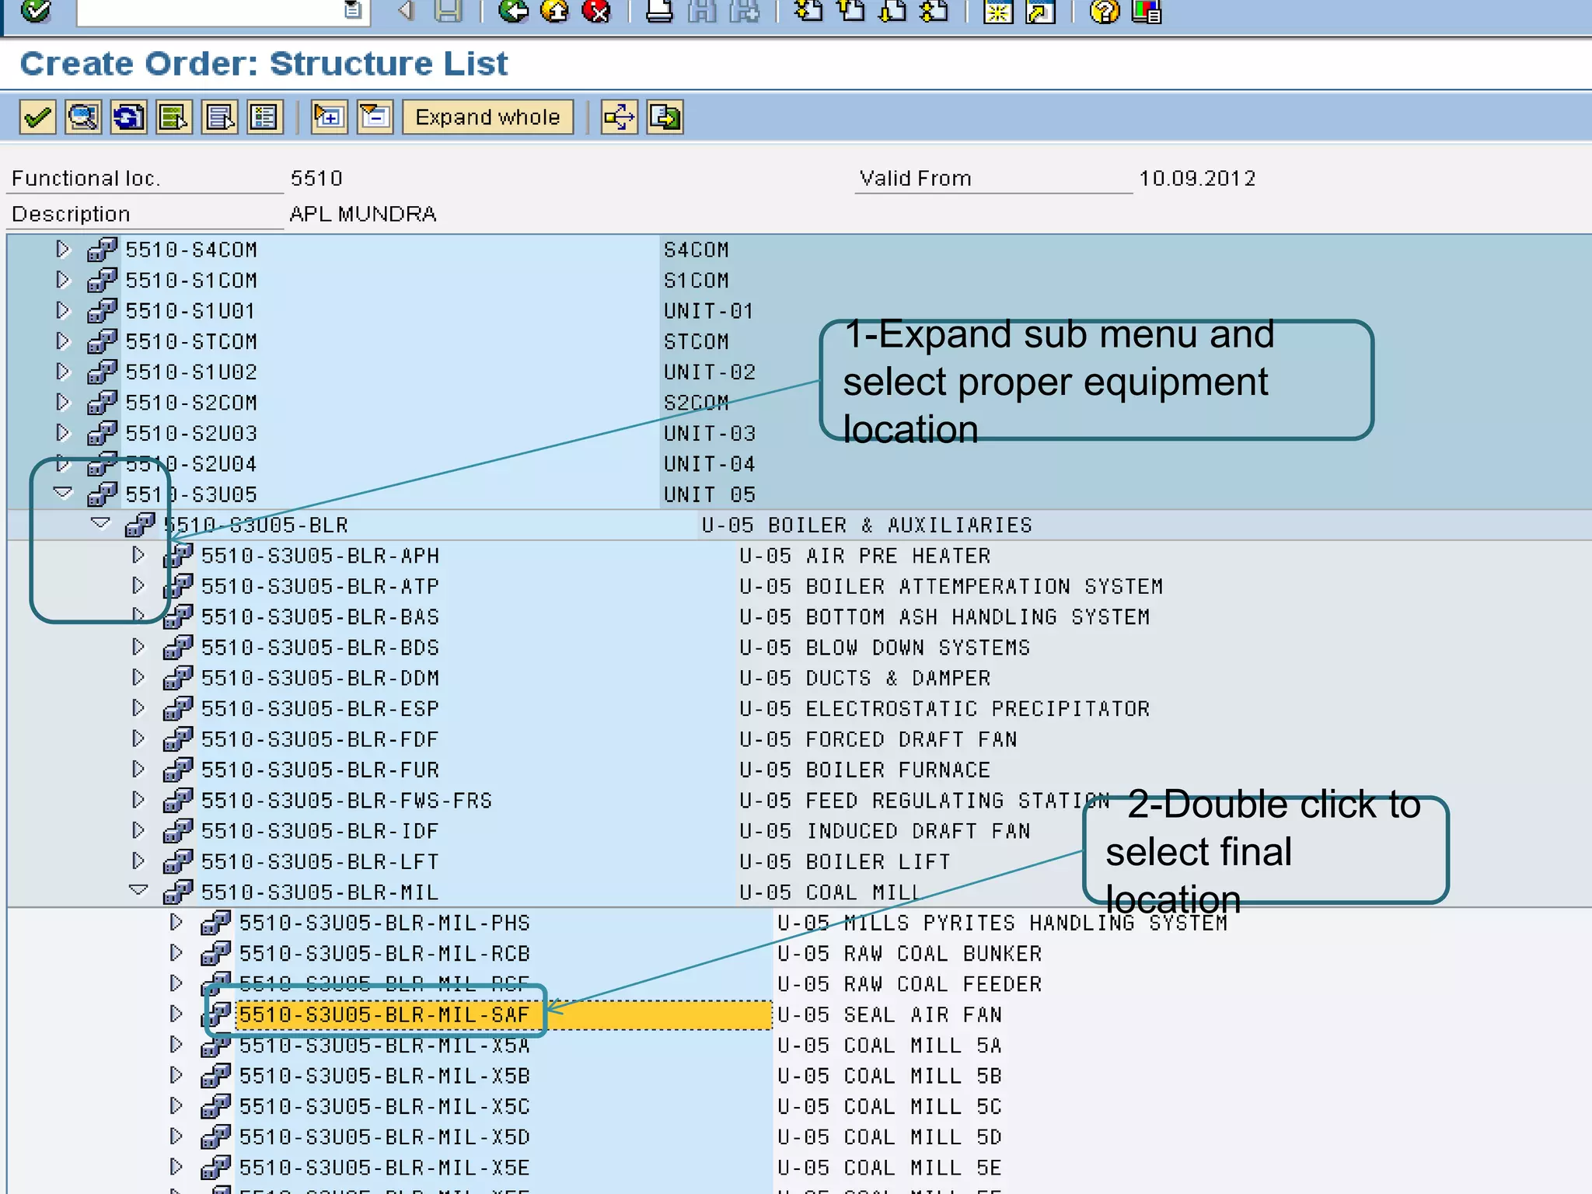The image size is (1592, 1194).
Task: Click functional location icon of 5510-S4COM
Action: click(102, 250)
